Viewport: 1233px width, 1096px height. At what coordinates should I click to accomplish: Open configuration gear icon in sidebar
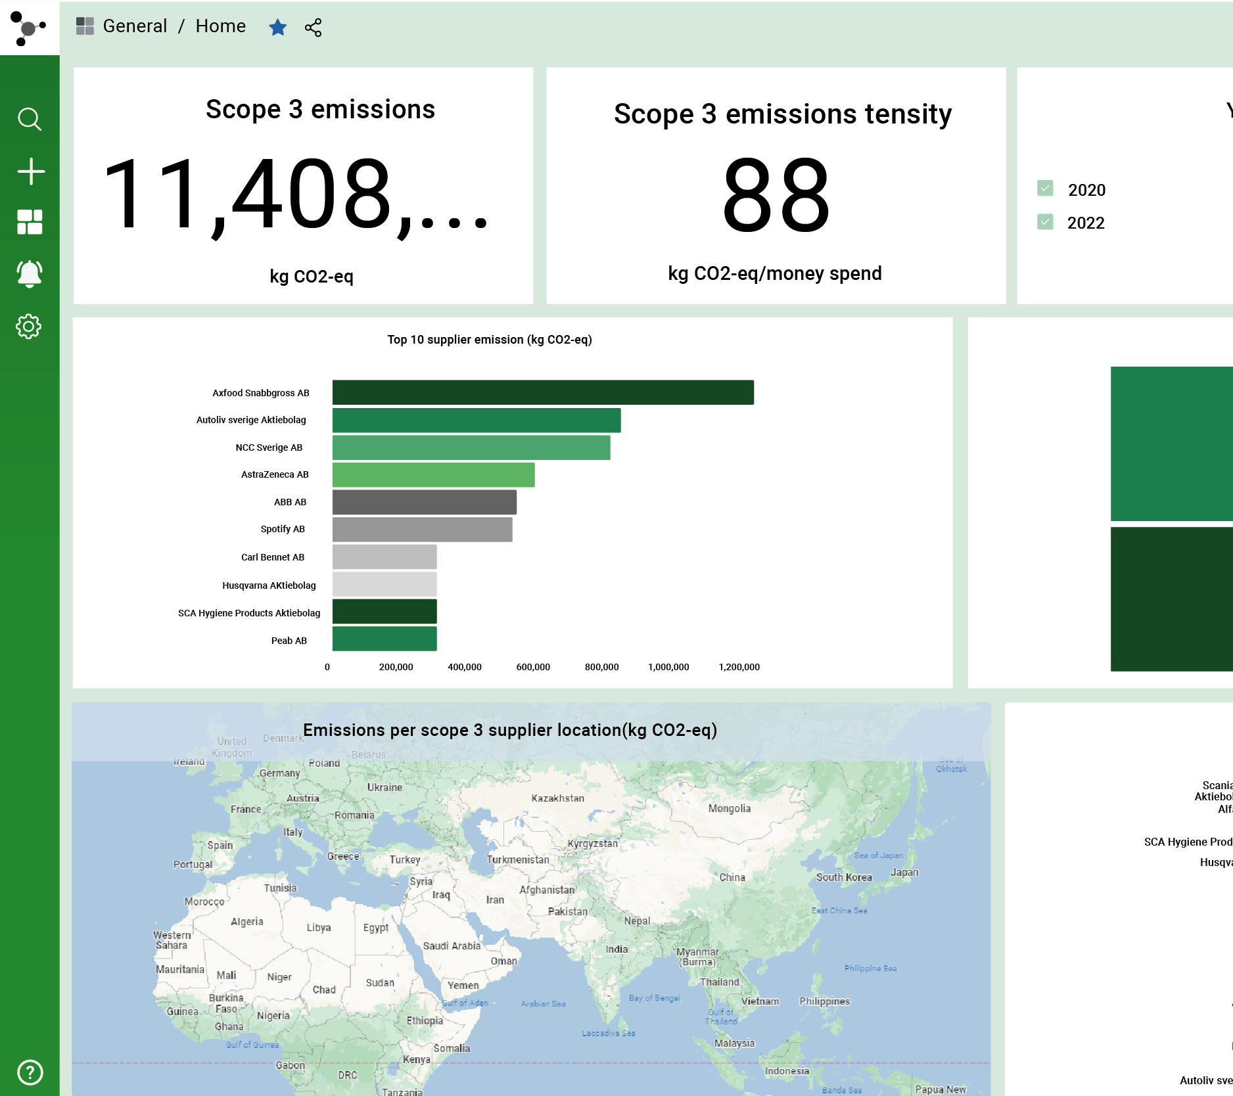pyautogui.click(x=29, y=326)
